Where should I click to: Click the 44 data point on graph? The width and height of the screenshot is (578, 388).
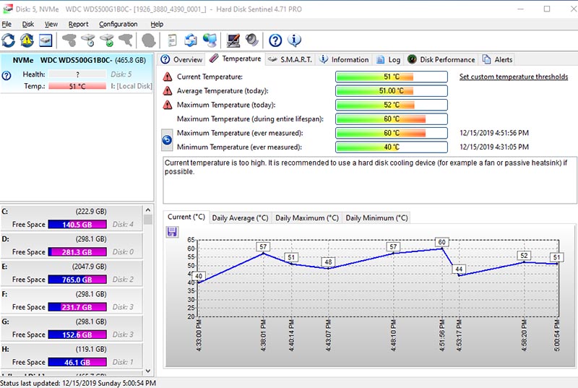coord(459,275)
